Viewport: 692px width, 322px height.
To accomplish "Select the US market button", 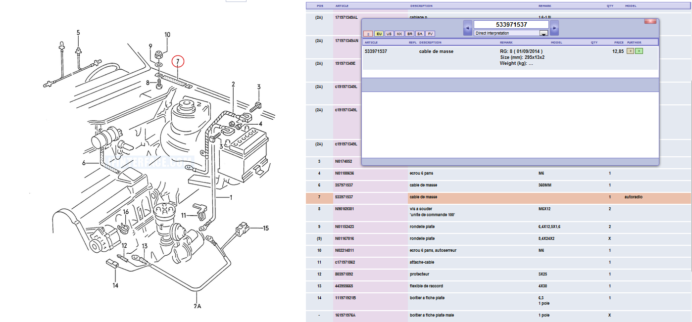I will (x=389, y=34).
